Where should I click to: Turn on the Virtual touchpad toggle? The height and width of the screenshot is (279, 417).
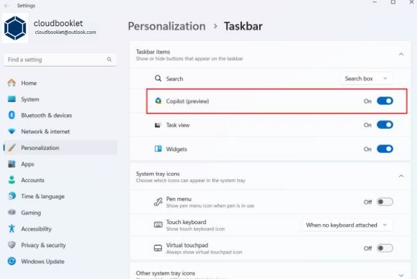point(384,248)
